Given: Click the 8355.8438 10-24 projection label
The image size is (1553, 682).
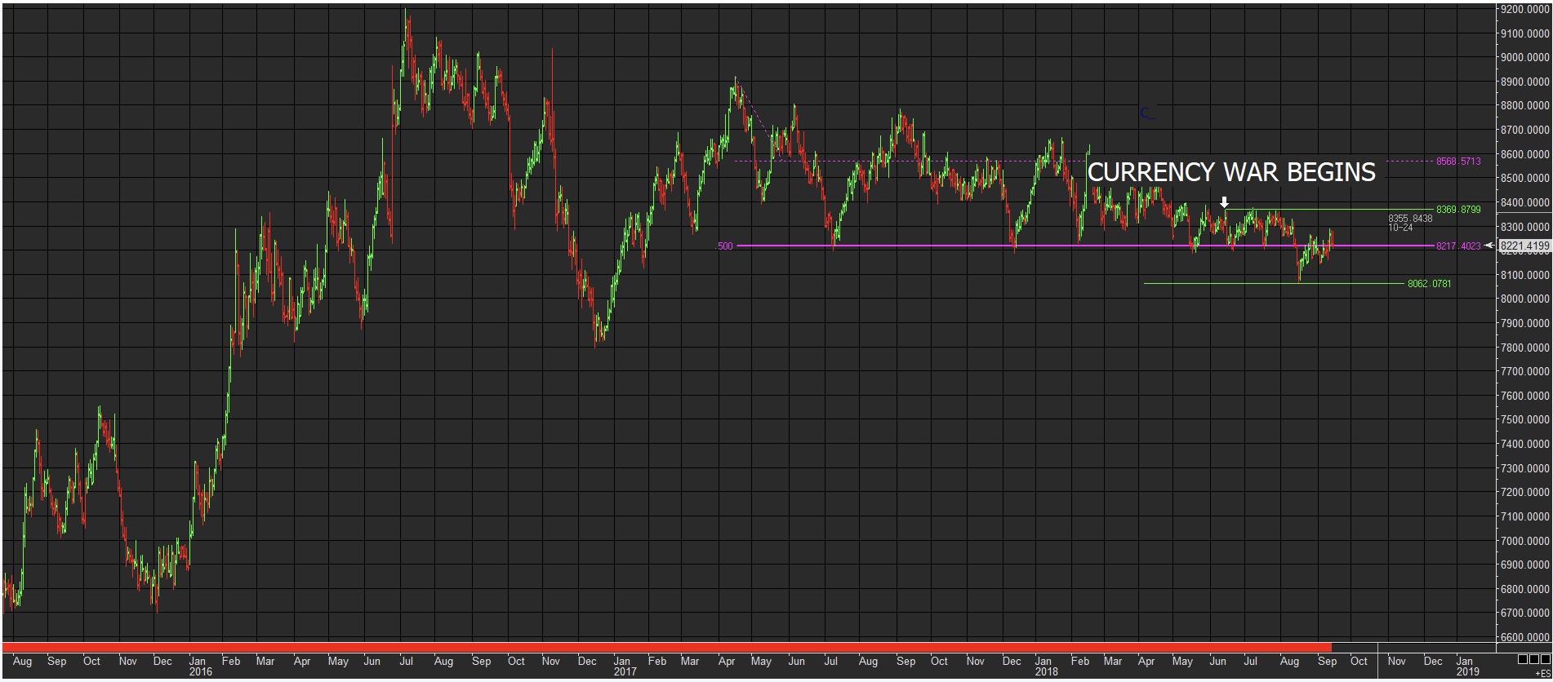Looking at the screenshot, I should 1410,223.
